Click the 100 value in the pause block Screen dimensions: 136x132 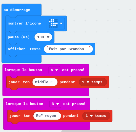pos(41,37)
